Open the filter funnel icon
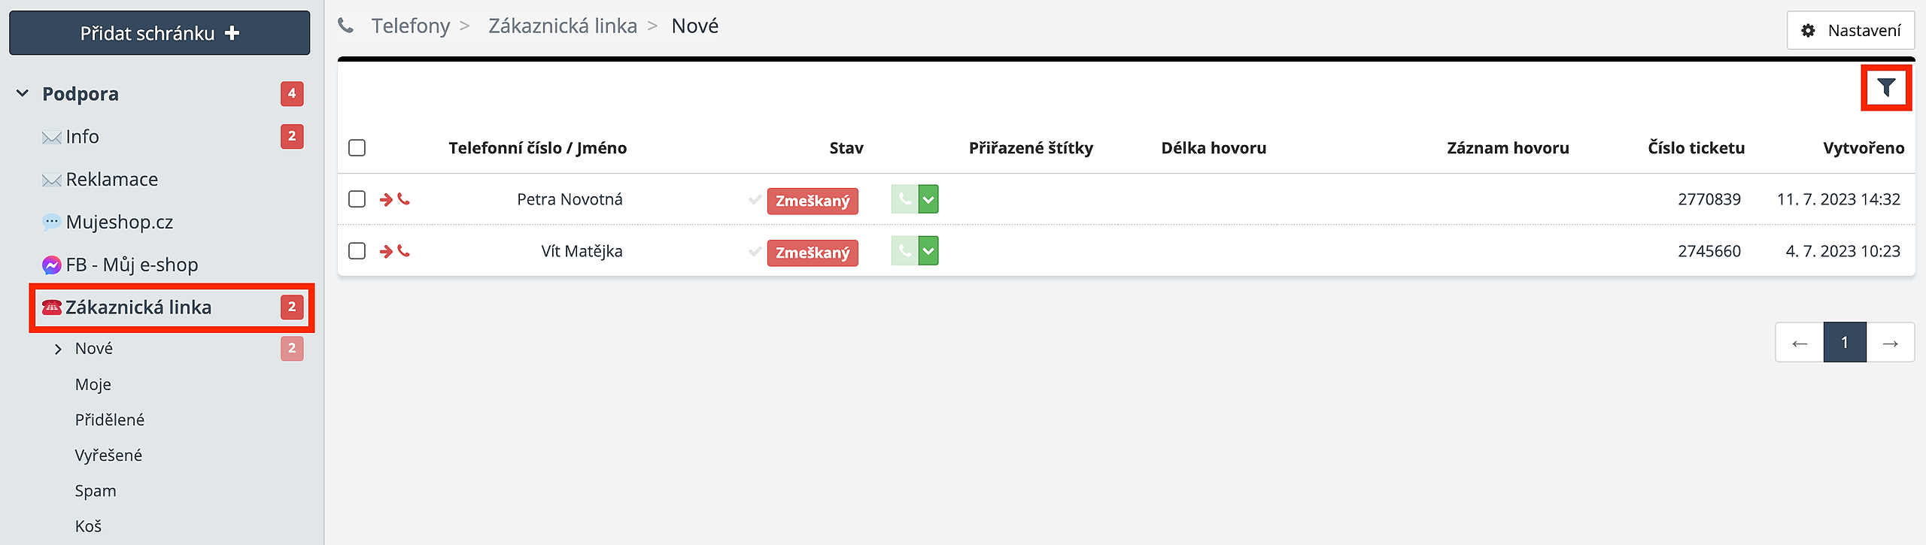The image size is (1926, 545). 1885,88
